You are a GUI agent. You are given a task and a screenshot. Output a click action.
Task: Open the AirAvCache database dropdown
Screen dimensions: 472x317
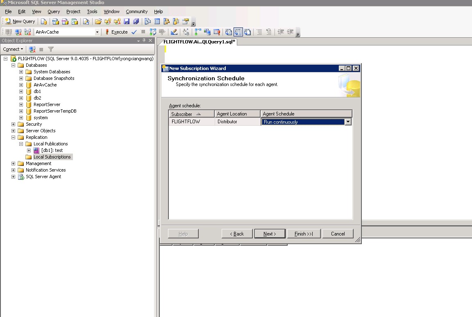pyautogui.click(x=97, y=32)
